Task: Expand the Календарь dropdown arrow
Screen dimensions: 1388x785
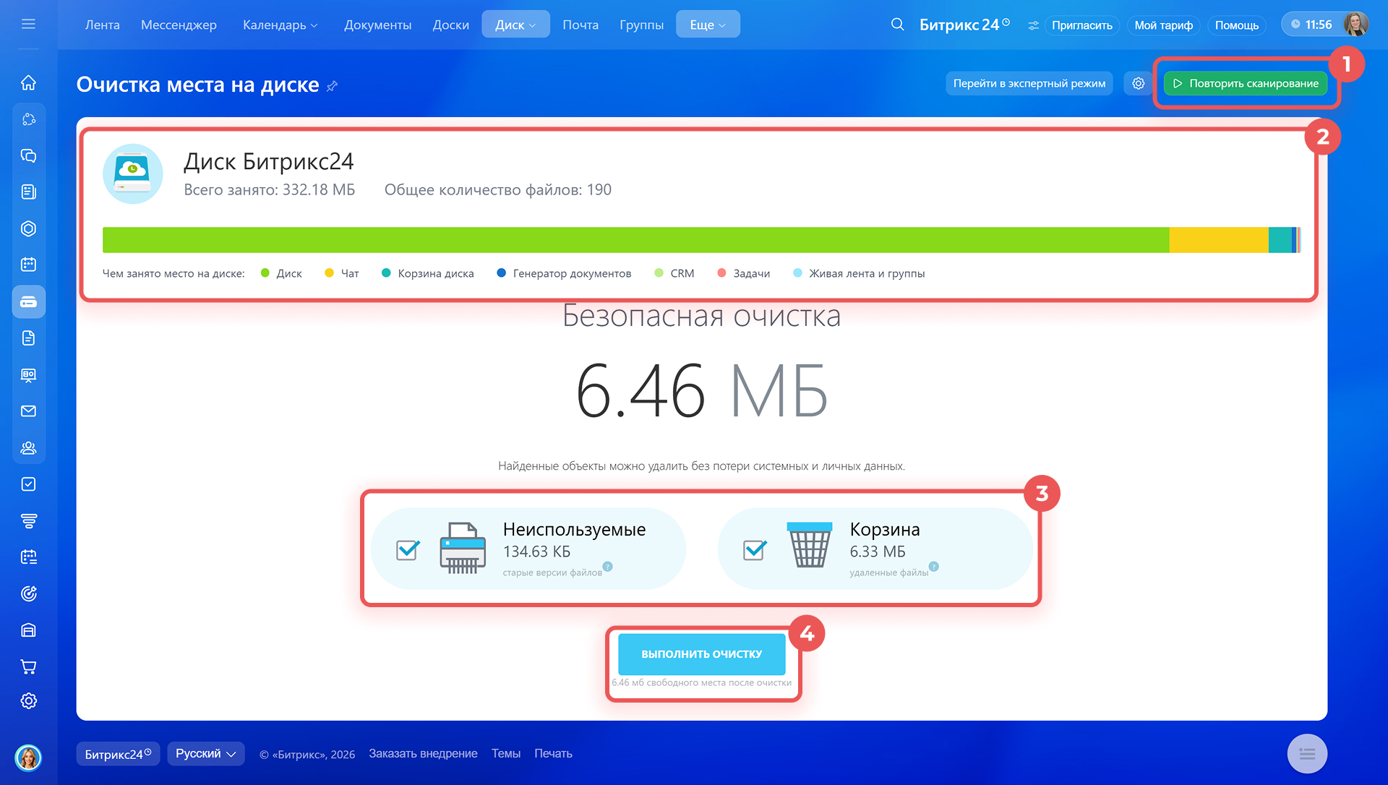Action: [x=314, y=25]
